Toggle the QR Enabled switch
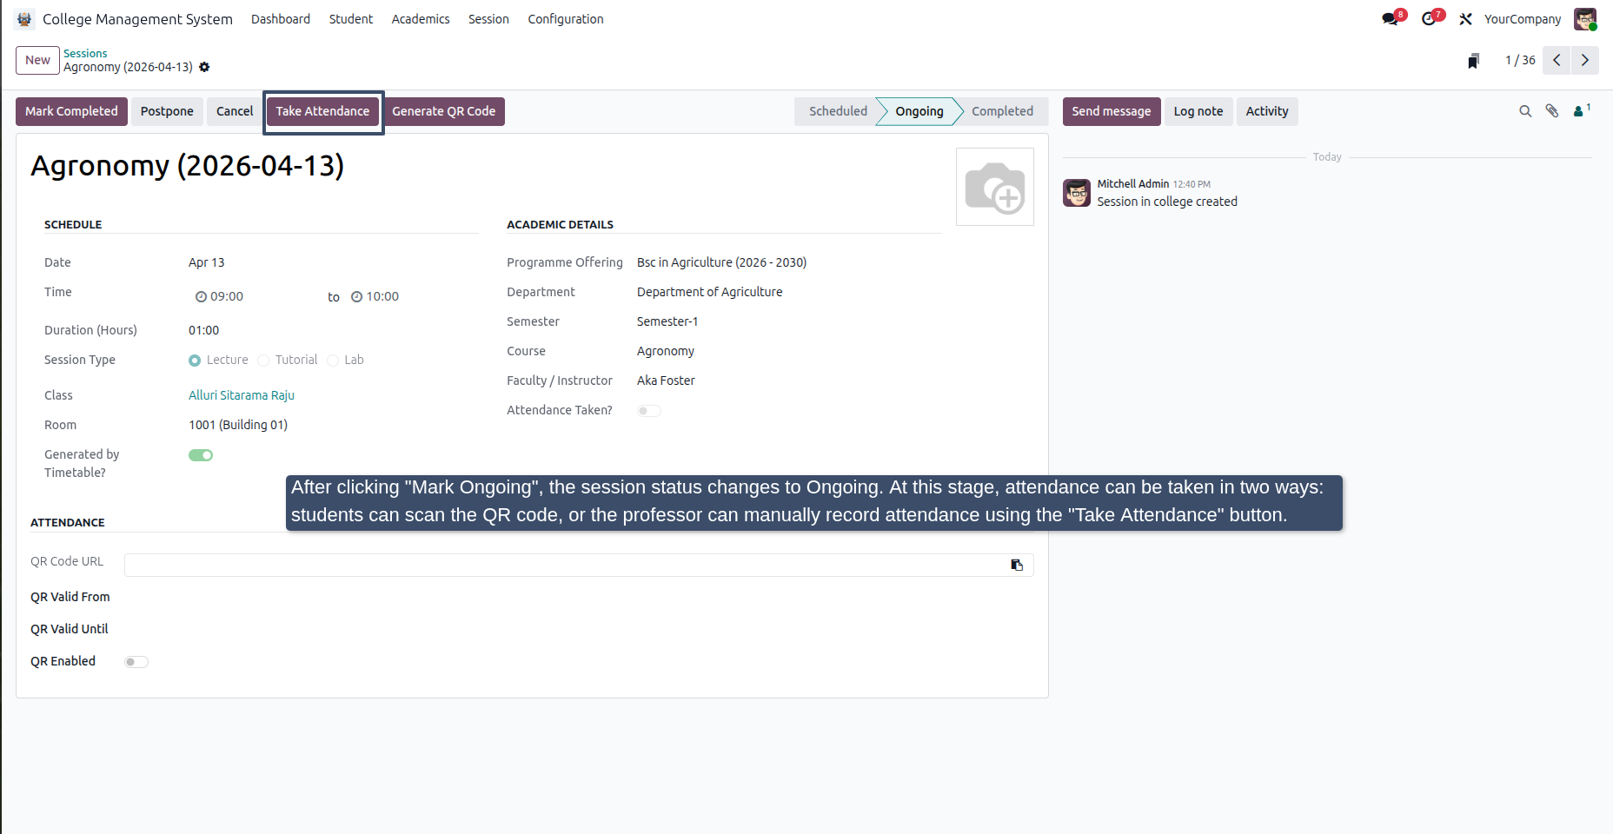The image size is (1613, 834). click(x=136, y=662)
